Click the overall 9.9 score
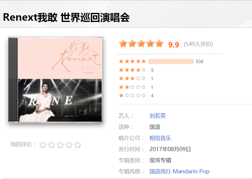The height and width of the screenshot is (179, 252). [x=174, y=45]
